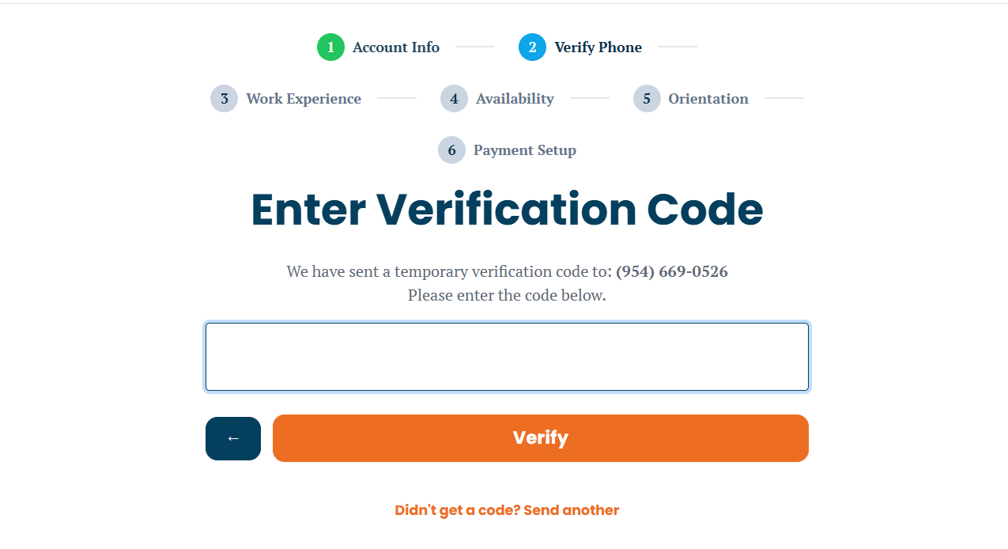The width and height of the screenshot is (1008, 549).
Task: Select the step 4 number circle
Action: pos(454,99)
